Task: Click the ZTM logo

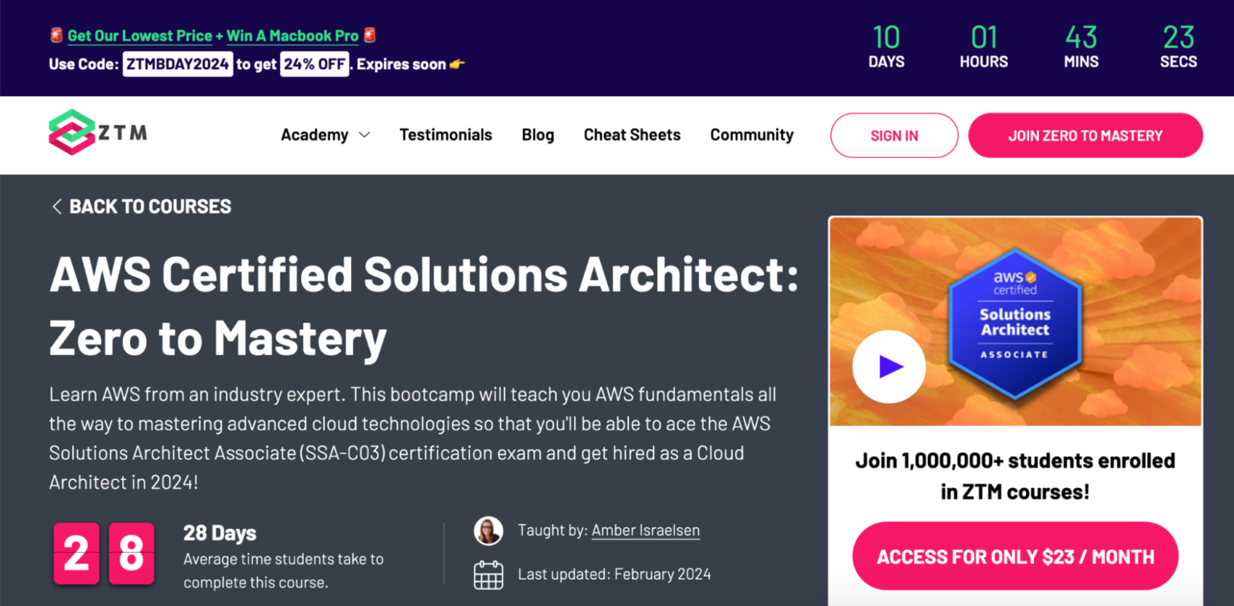Action: pos(96,132)
